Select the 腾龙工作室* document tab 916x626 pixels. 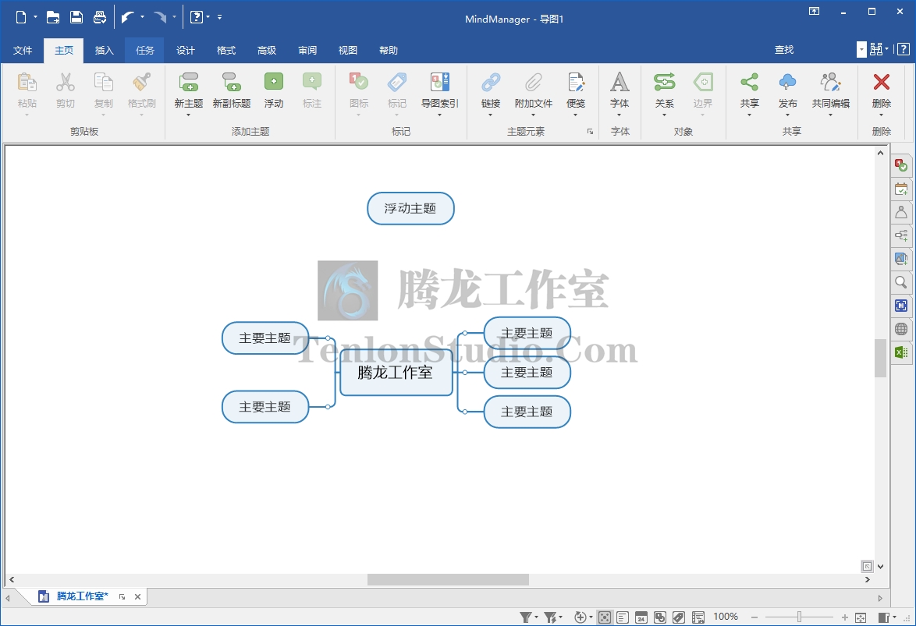tap(82, 596)
